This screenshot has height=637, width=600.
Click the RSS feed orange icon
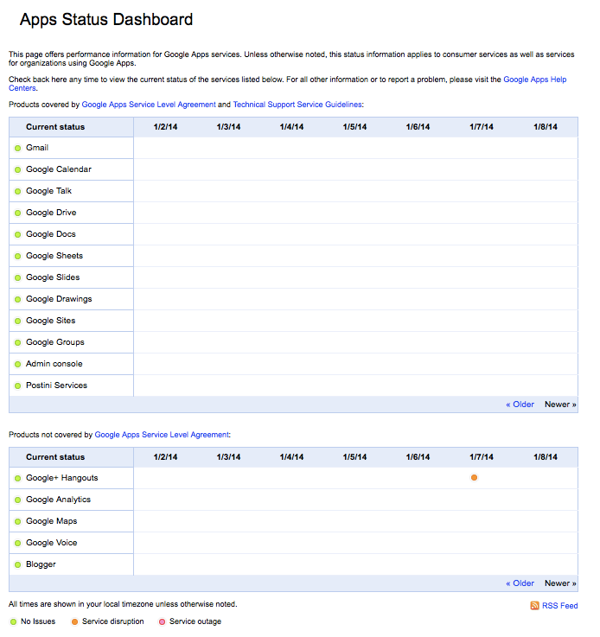534,606
